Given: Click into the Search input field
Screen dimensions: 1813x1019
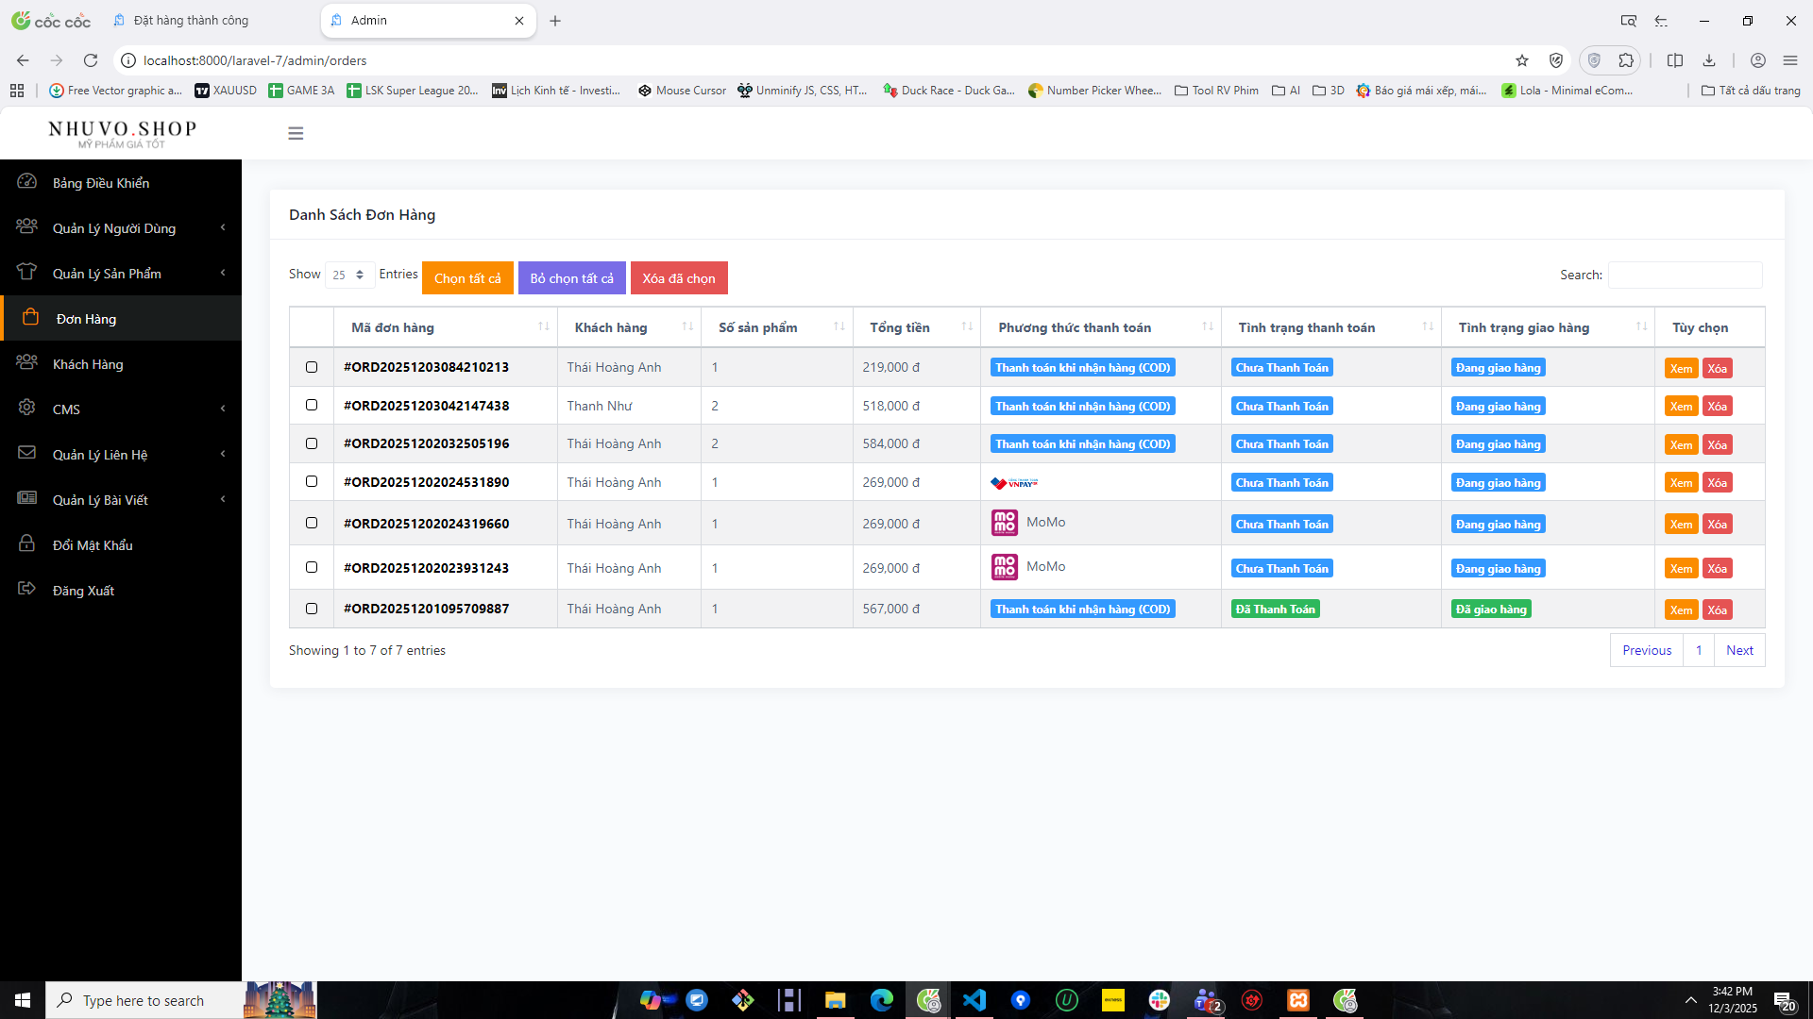Looking at the screenshot, I should (x=1685, y=275).
